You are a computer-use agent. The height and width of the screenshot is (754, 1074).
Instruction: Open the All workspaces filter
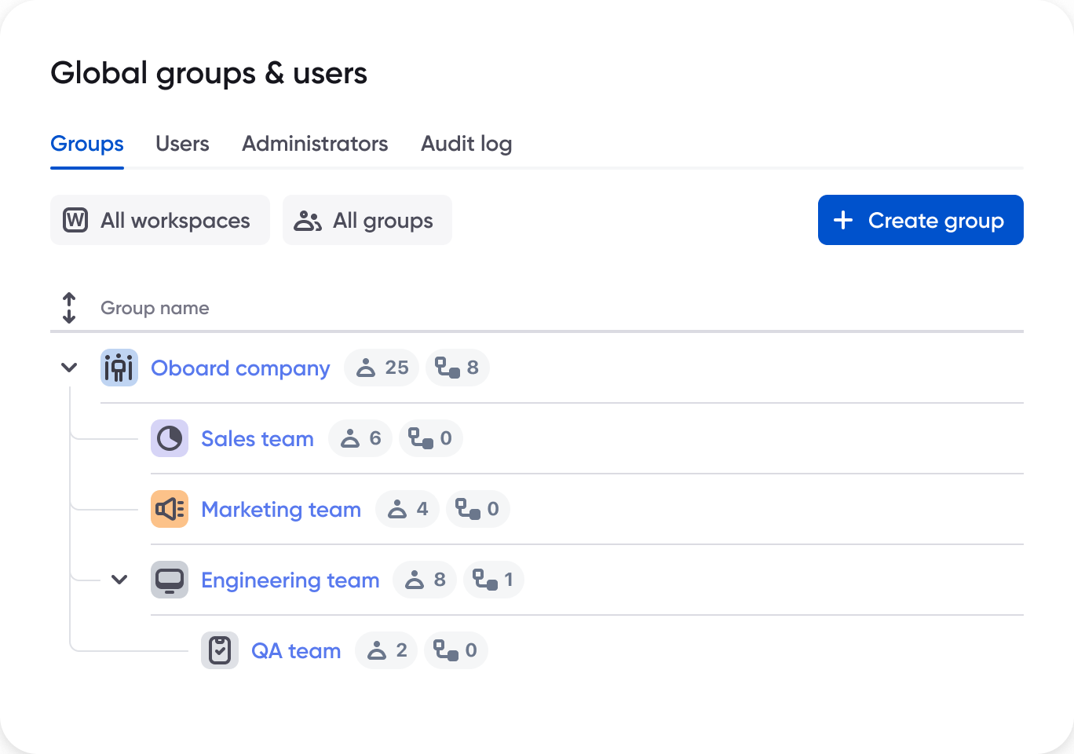pos(160,220)
